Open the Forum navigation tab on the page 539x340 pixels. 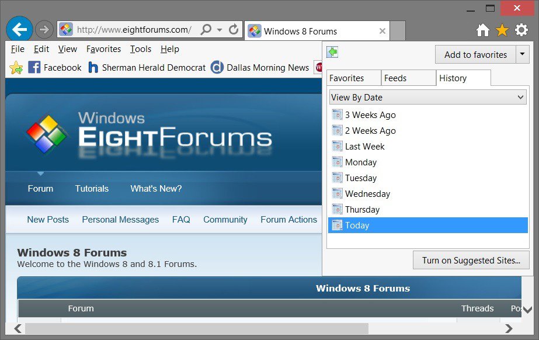click(x=40, y=188)
